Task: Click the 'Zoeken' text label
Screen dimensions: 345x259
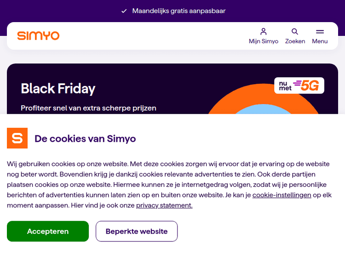Action: [x=295, y=41]
